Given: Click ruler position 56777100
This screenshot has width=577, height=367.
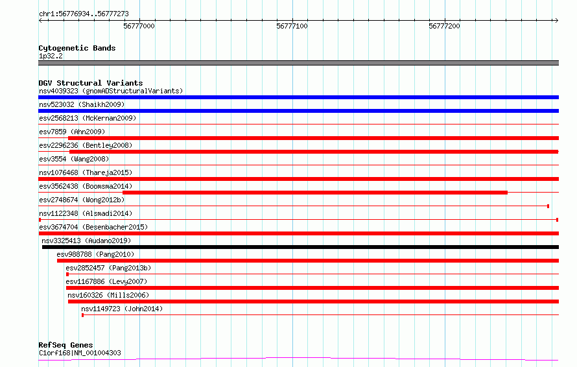Looking at the screenshot, I should click(292, 26).
